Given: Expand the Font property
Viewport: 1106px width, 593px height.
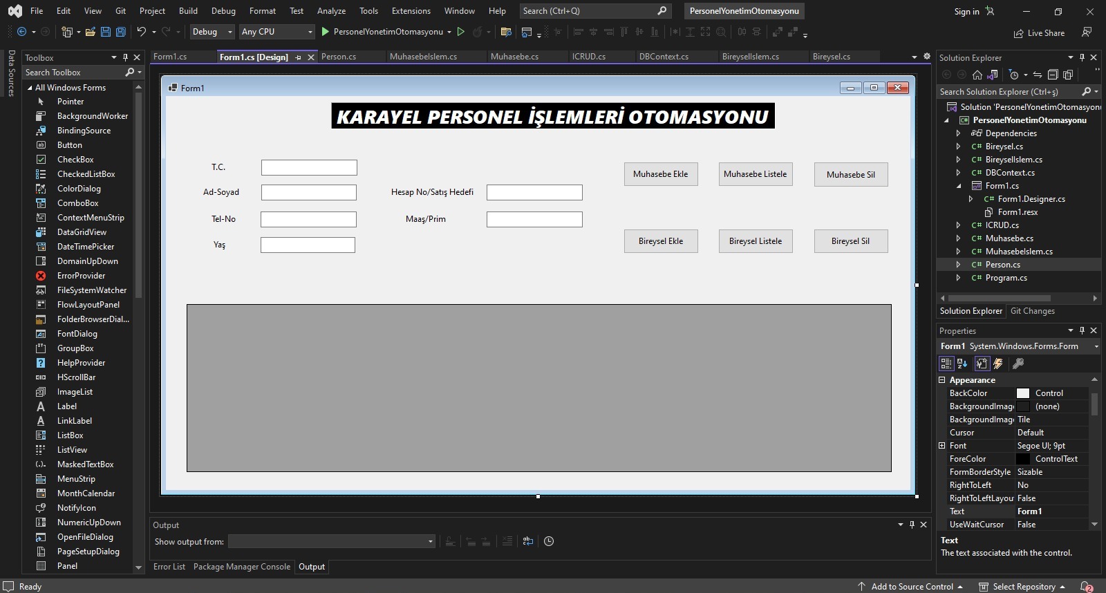Looking at the screenshot, I should 941,446.
